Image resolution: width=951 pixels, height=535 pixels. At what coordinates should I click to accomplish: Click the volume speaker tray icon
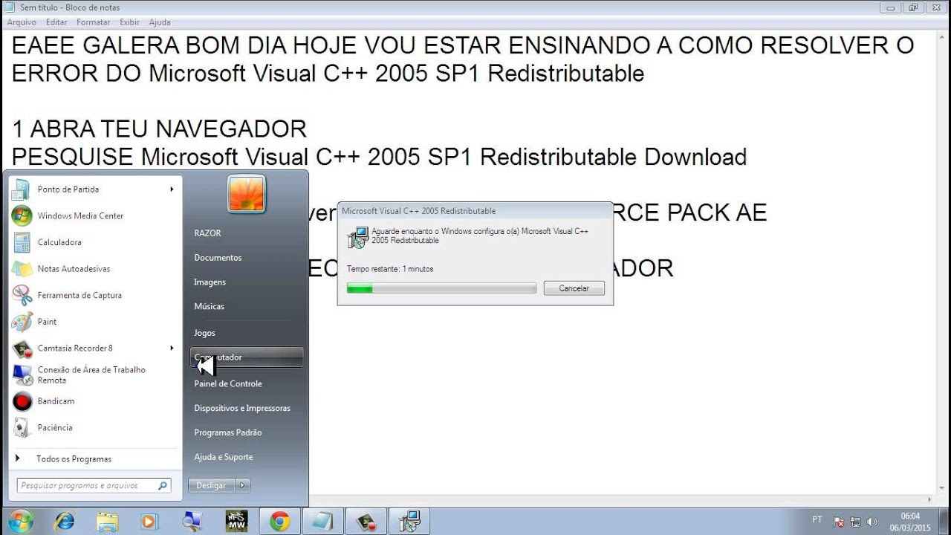[x=872, y=522]
